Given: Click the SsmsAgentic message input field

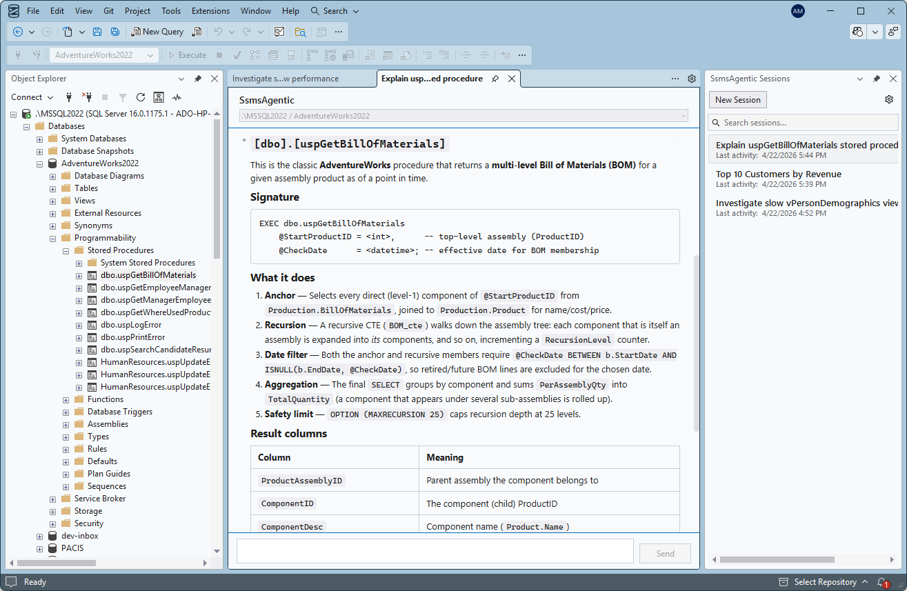Looking at the screenshot, I should pyautogui.click(x=435, y=550).
